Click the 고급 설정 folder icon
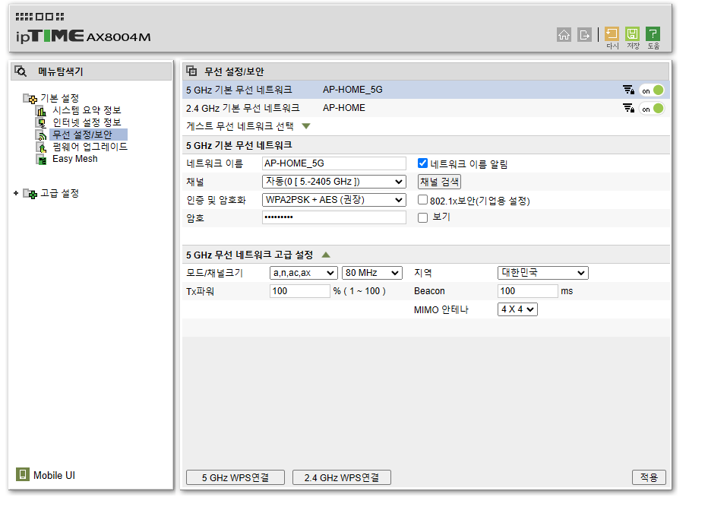The image size is (708, 526). [30, 194]
